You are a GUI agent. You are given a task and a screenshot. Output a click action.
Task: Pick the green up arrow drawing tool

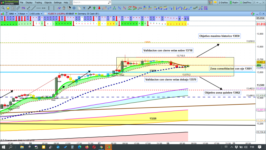94,8
